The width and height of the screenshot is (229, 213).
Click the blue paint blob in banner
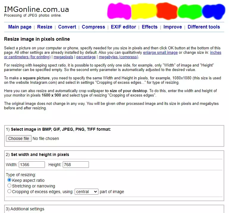coord(213,11)
